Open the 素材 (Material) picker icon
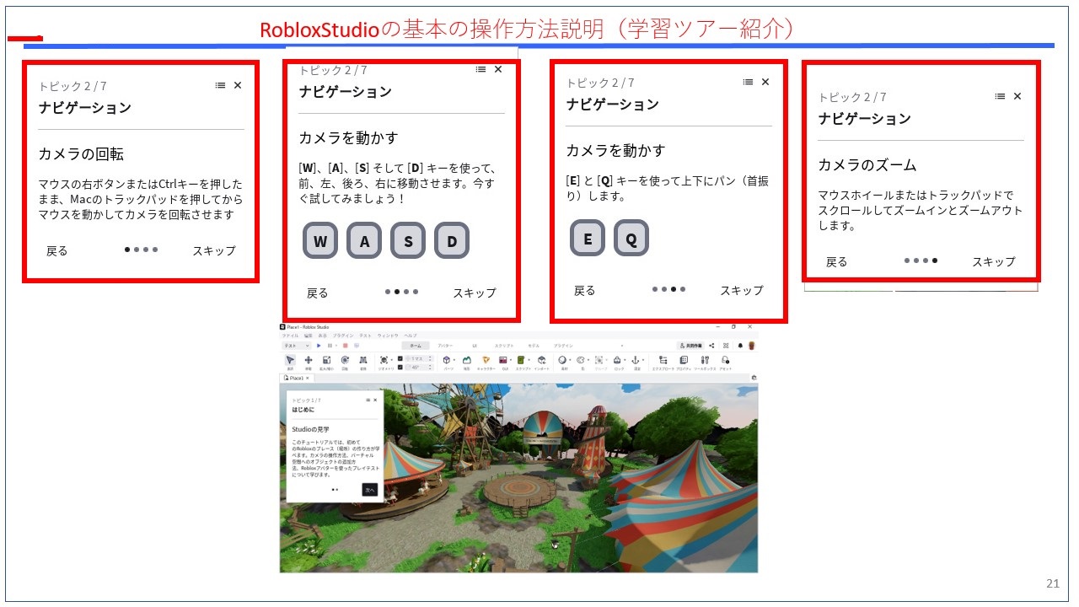The image size is (1079, 607). tap(562, 361)
